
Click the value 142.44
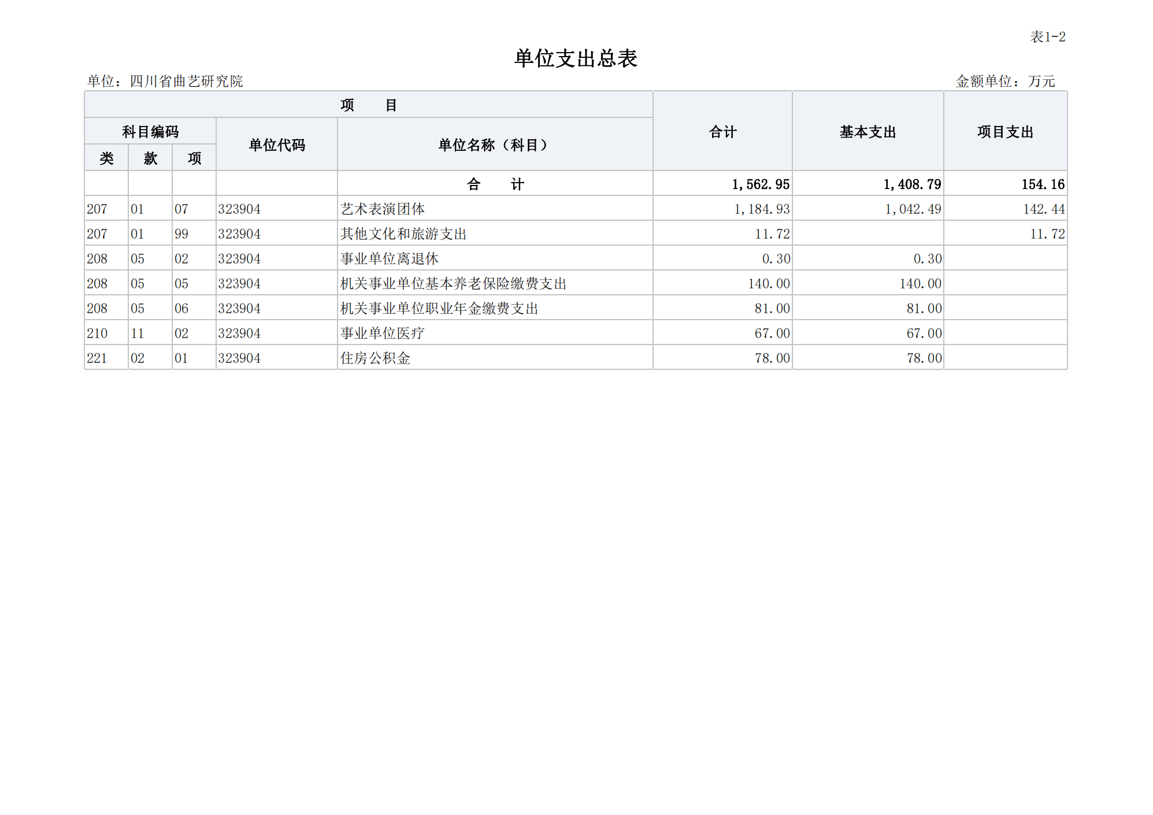(x=1044, y=209)
